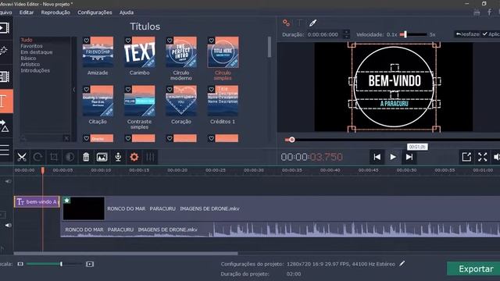Image resolution: width=500 pixels, height=281 pixels.
Task: Favorite the Créditos 1 title heart
Action: 212,90
